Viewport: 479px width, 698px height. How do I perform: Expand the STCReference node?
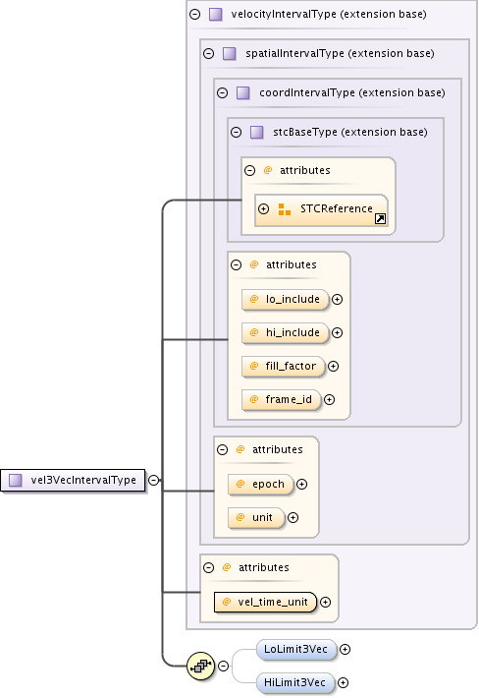263,208
